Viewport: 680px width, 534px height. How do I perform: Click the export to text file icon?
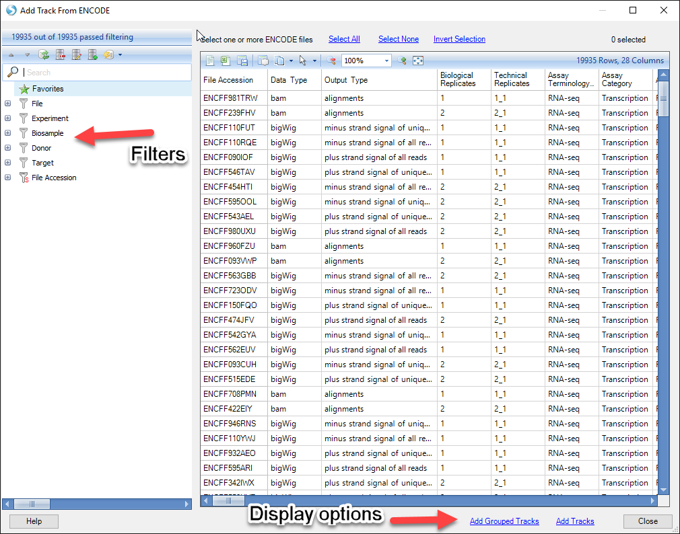click(x=210, y=61)
